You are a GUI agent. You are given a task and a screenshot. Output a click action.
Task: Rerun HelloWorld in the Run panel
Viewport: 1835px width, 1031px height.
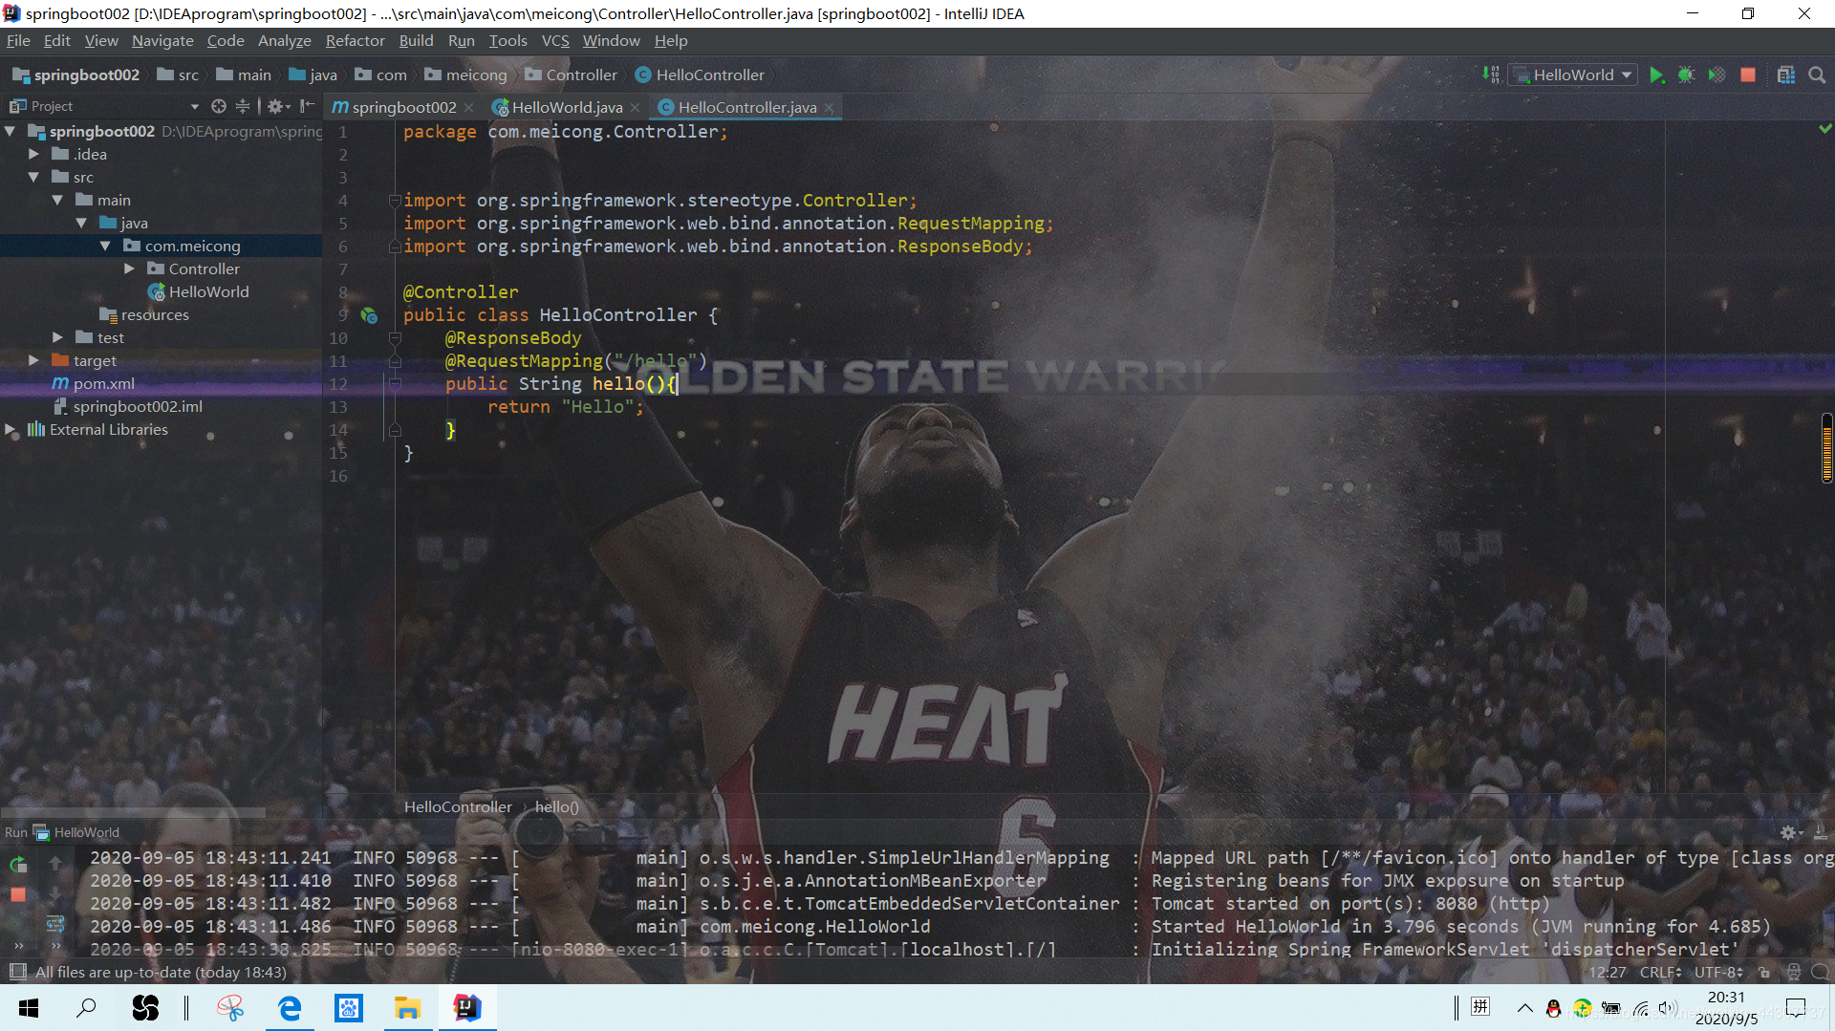(x=18, y=865)
